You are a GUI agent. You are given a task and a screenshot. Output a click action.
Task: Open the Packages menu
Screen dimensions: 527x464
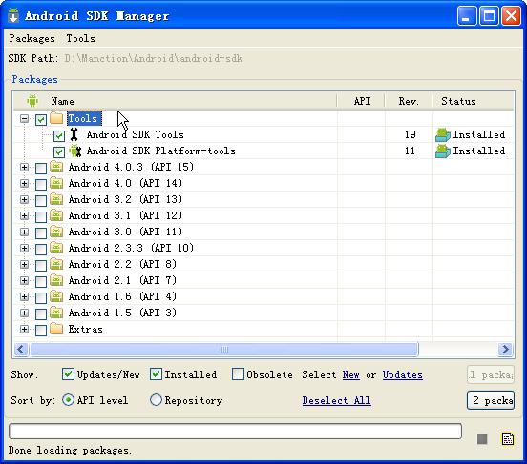coord(32,38)
